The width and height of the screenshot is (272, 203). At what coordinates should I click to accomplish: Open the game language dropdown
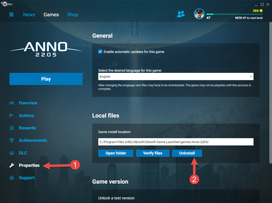[x=176, y=77]
